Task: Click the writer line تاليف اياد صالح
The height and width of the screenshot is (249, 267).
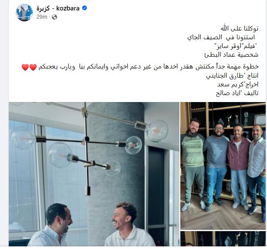Action: 237,93
